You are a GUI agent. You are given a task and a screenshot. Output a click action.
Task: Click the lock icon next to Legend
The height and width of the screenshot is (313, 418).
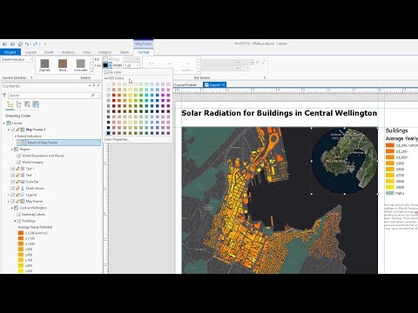pos(17,195)
